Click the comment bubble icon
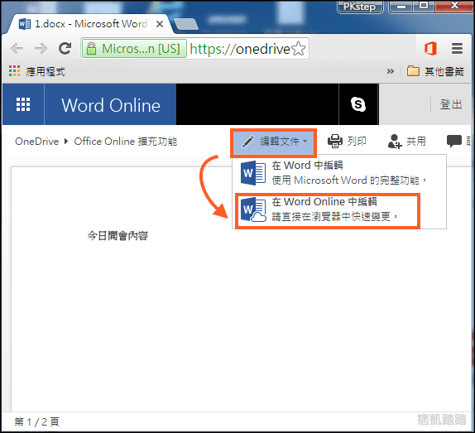This screenshot has width=475, height=433. click(x=454, y=142)
